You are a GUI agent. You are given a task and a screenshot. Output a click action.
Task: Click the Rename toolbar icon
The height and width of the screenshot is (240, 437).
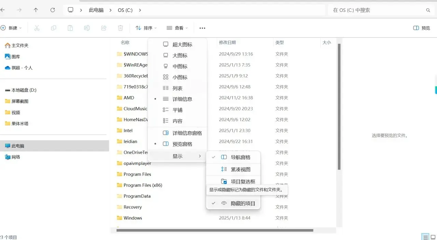(x=87, y=28)
